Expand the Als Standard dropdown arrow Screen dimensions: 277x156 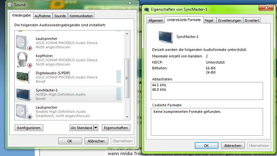96,127
